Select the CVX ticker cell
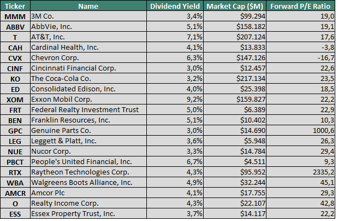 point(15,58)
